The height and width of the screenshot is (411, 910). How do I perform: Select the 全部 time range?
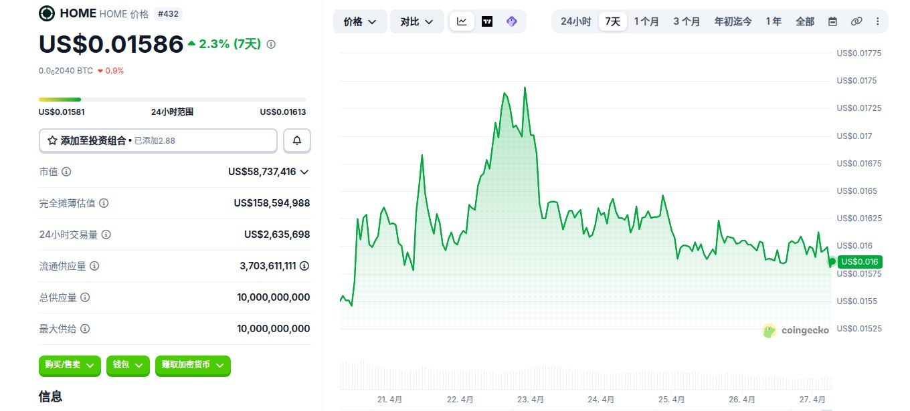(x=805, y=21)
